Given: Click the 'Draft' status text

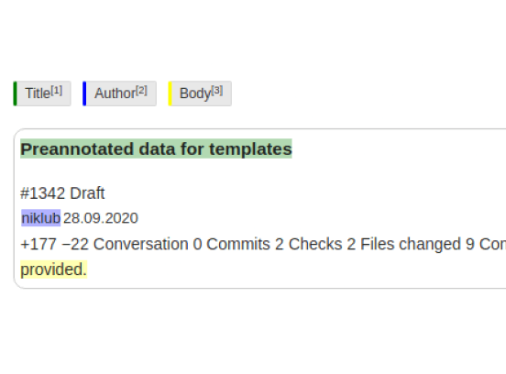Looking at the screenshot, I should [87, 193].
